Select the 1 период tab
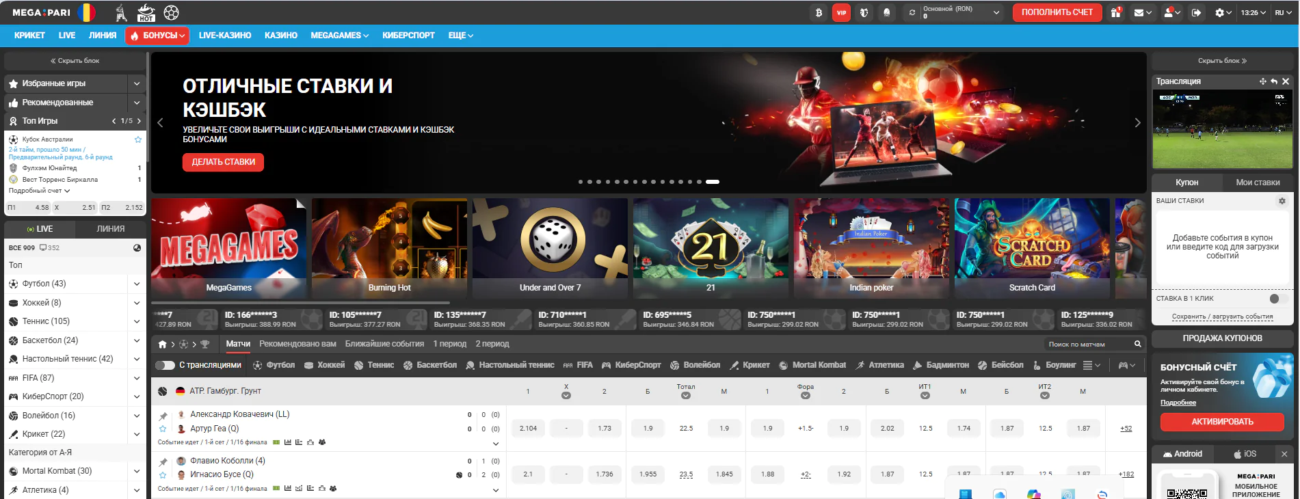The height and width of the screenshot is (499, 1300). pyautogui.click(x=449, y=344)
